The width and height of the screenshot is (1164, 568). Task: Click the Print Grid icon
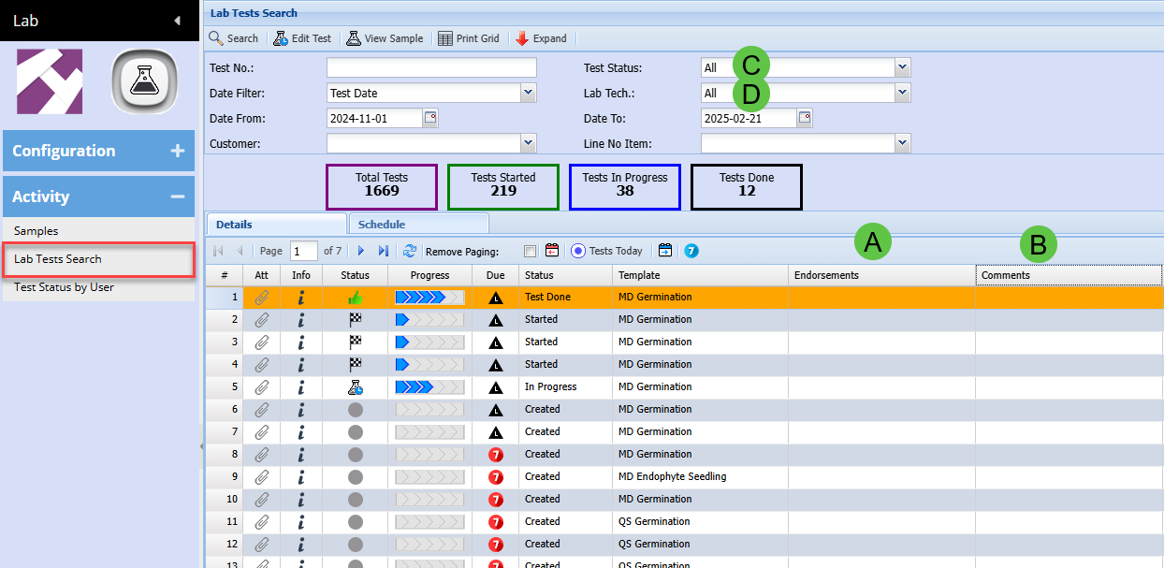(x=445, y=38)
